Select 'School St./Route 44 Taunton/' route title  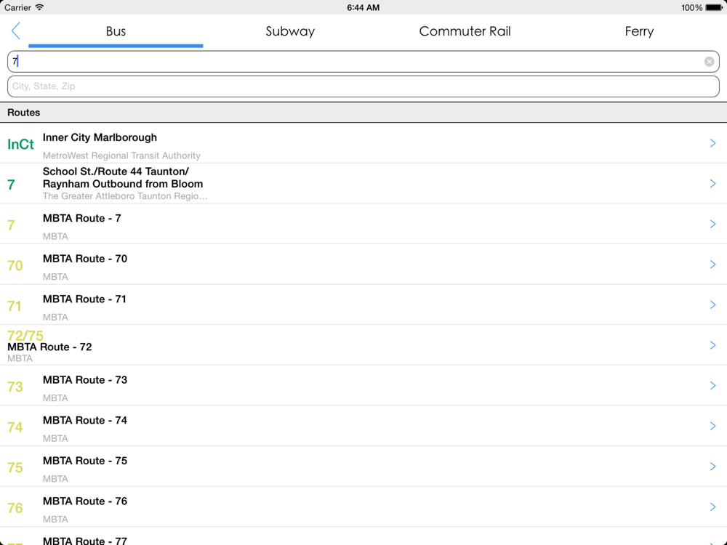(x=116, y=171)
